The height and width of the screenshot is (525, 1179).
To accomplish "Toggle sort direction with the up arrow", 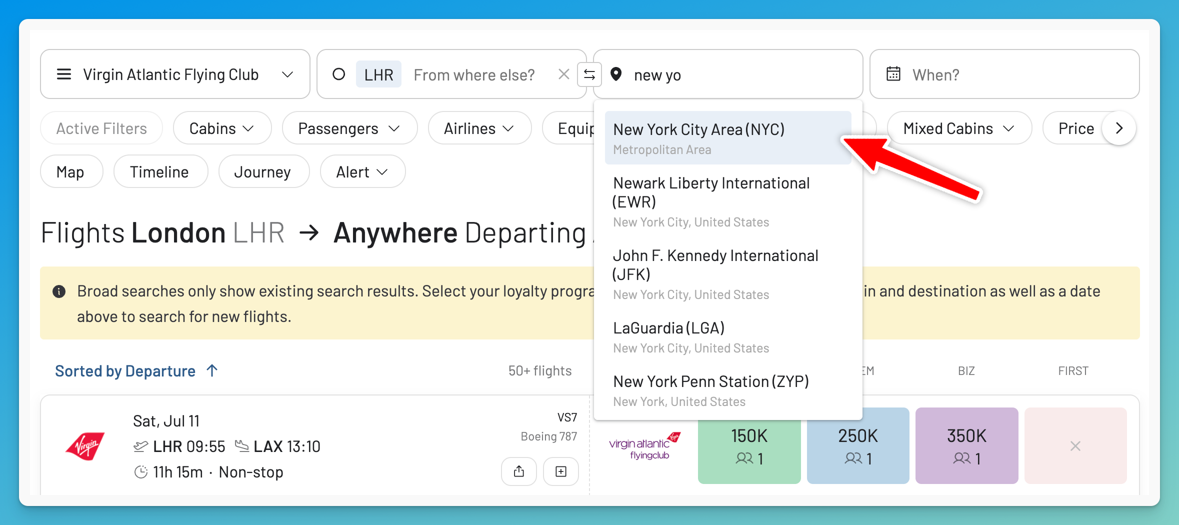I will pos(212,370).
